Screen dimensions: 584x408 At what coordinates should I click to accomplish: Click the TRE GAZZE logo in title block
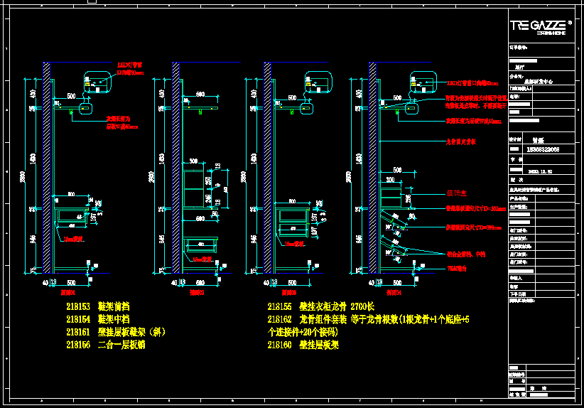tap(541, 27)
